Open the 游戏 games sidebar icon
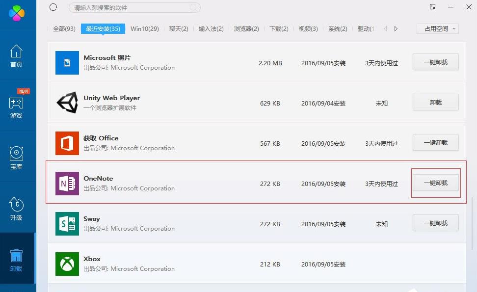This screenshot has height=292, width=477. click(16, 106)
